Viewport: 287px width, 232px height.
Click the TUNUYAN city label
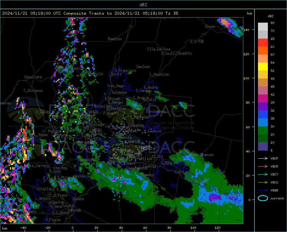[74, 211]
